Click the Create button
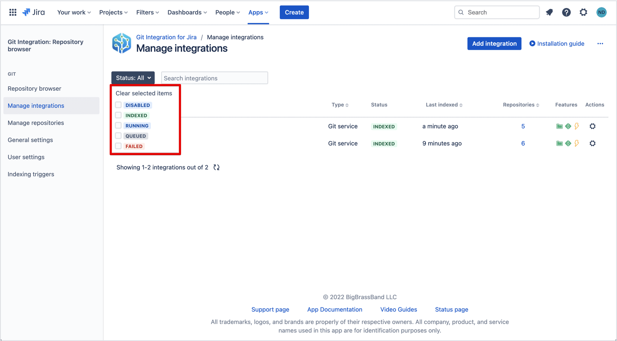This screenshot has width=617, height=341. click(294, 12)
